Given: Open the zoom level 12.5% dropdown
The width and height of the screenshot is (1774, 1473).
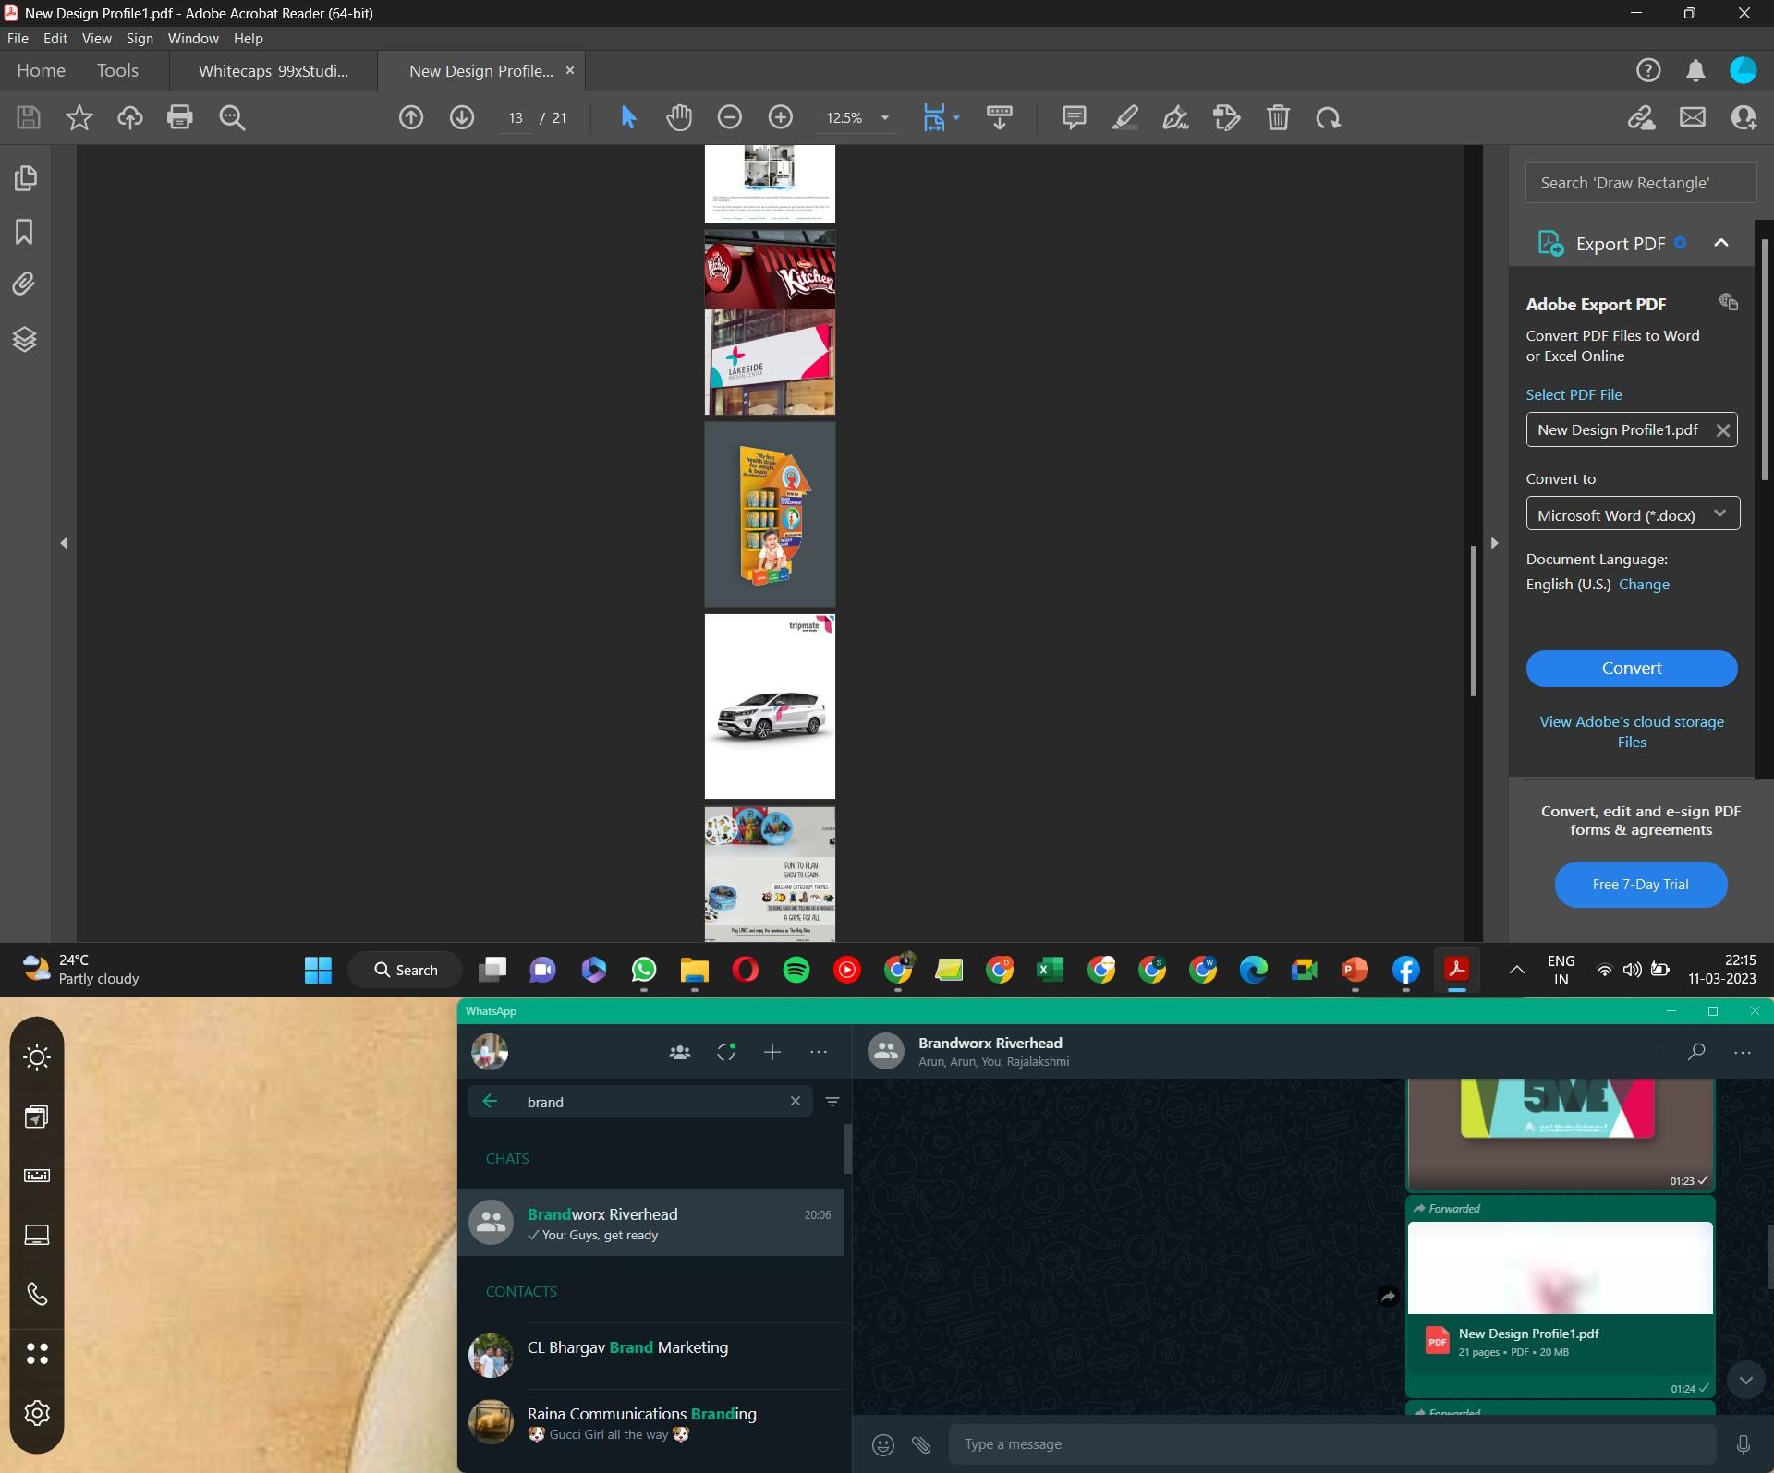Looking at the screenshot, I should coord(884,117).
